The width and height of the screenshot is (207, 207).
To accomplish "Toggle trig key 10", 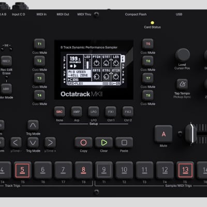I will click(x=124, y=170).
